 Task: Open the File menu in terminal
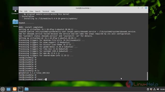pos(21,11)
